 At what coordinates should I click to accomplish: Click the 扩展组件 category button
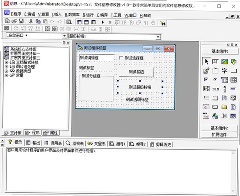click(219, 135)
